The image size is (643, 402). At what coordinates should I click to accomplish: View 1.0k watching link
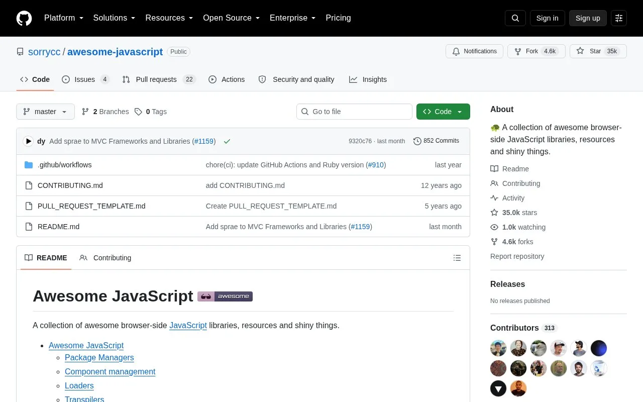point(518,227)
